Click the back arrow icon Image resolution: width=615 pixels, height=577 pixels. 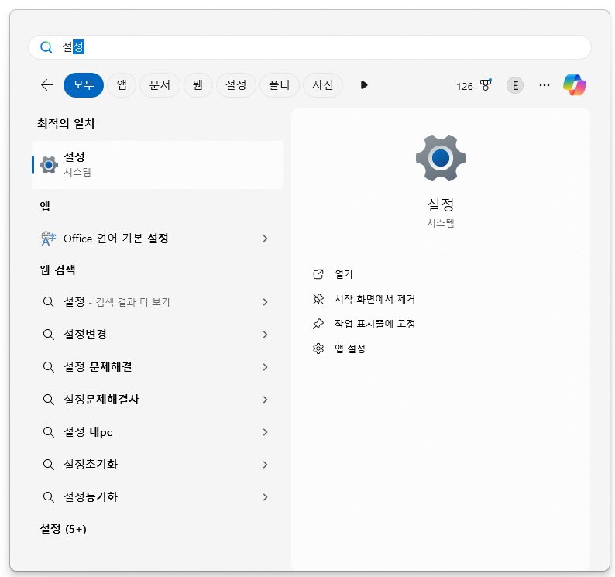coord(47,84)
